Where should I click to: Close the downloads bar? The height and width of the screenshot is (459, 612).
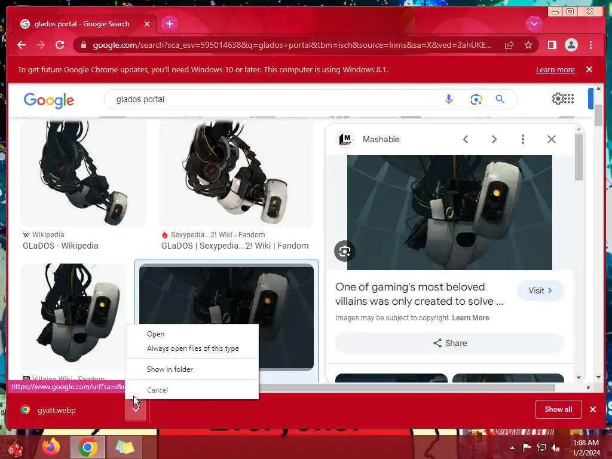click(592, 409)
